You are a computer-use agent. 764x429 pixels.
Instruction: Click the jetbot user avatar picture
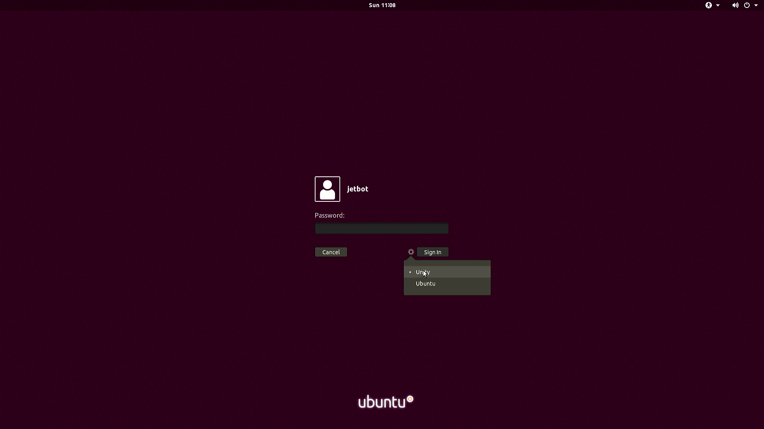(x=327, y=189)
